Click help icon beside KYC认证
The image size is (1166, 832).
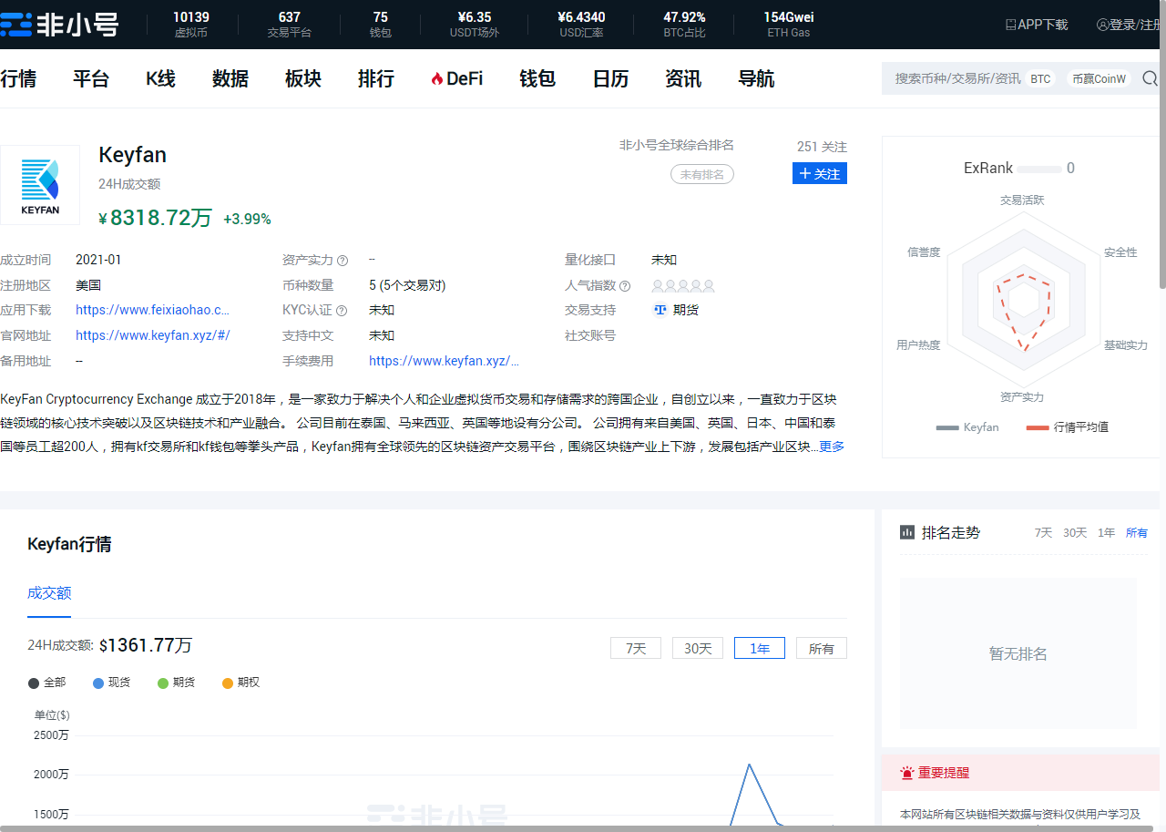coord(342,311)
